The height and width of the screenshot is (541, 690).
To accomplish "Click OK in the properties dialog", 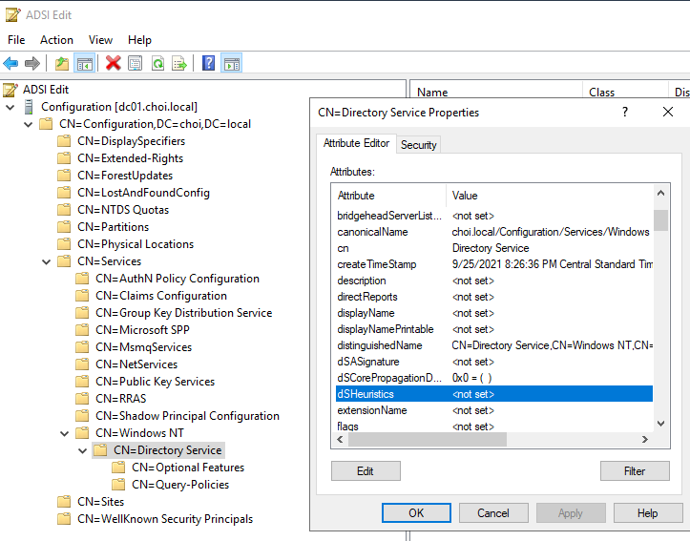I will click(x=416, y=513).
